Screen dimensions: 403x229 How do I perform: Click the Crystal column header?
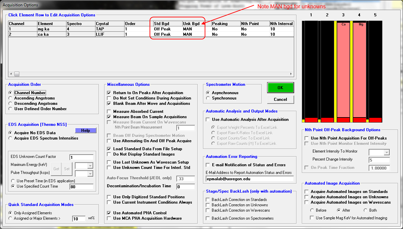tap(109, 24)
